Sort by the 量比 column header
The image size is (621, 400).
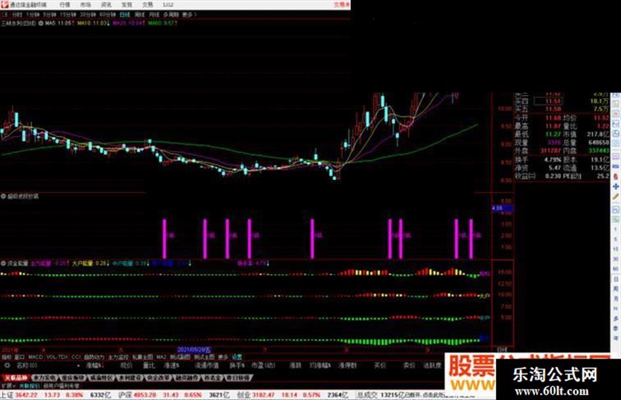click(149, 366)
